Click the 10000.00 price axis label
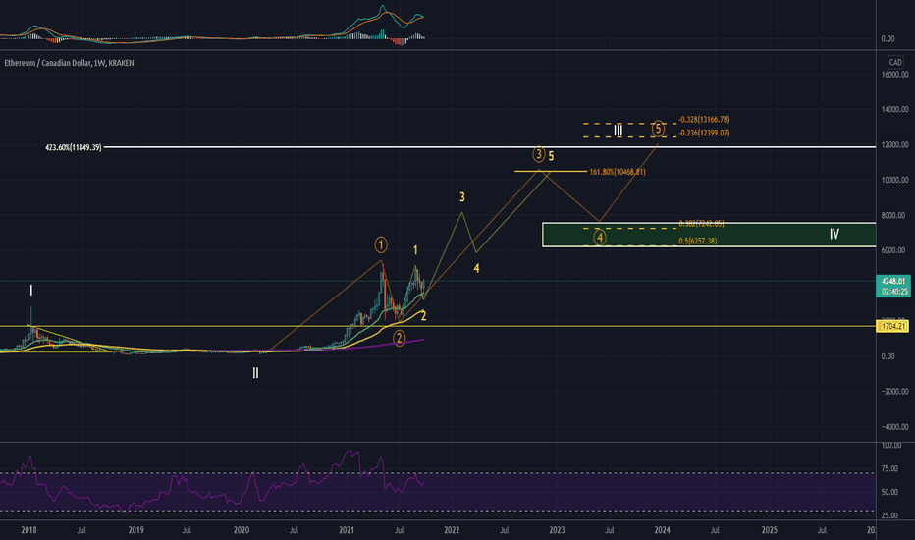Viewport: 915px width, 540px height. 895,180
